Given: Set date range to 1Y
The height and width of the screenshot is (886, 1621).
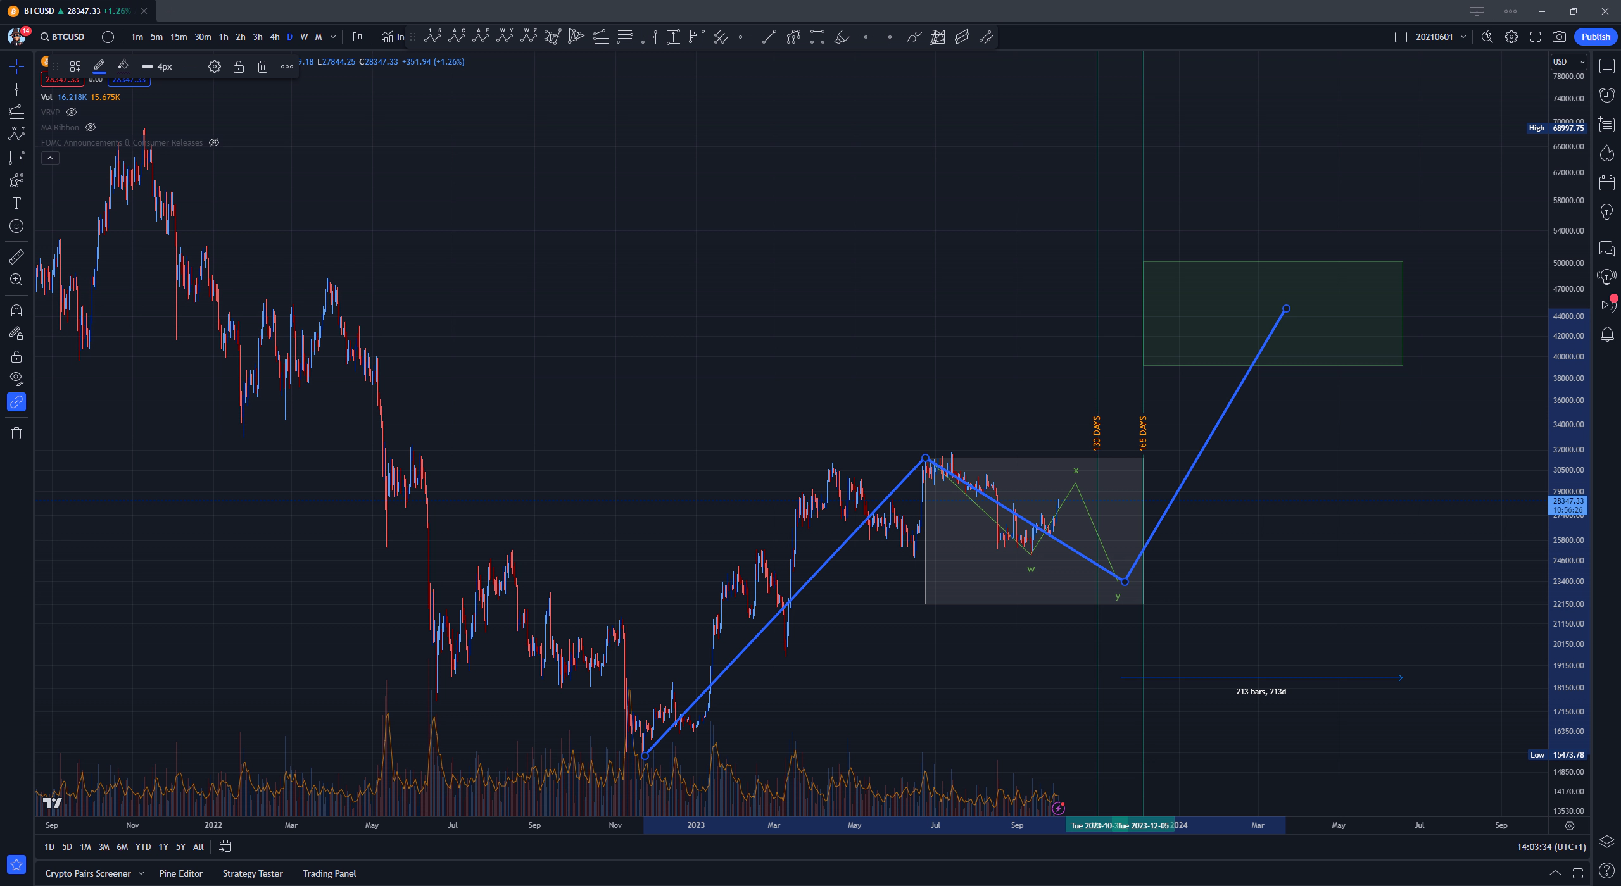Looking at the screenshot, I should pyautogui.click(x=163, y=847).
